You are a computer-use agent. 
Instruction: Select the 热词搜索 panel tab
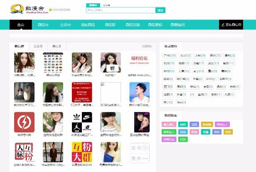click(171, 115)
